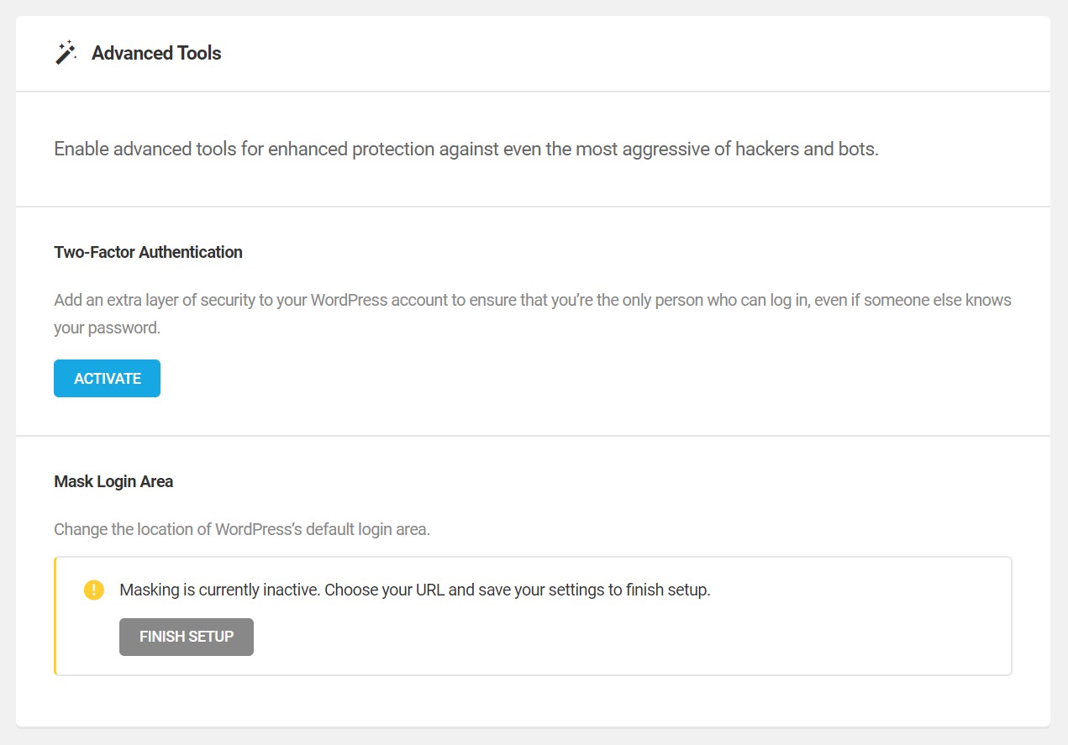Click the "Advanced Tools" panel title
Image resolution: width=1068 pixels, height=745 pixels.
coord(156,54)
